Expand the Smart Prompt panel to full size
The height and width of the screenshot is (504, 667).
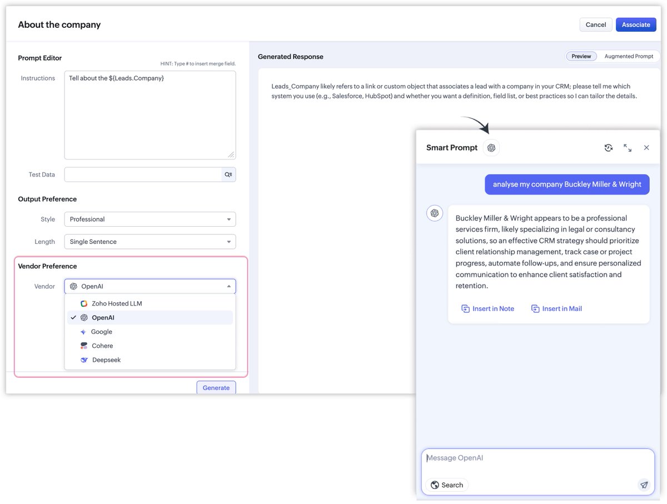pos(628,148)
